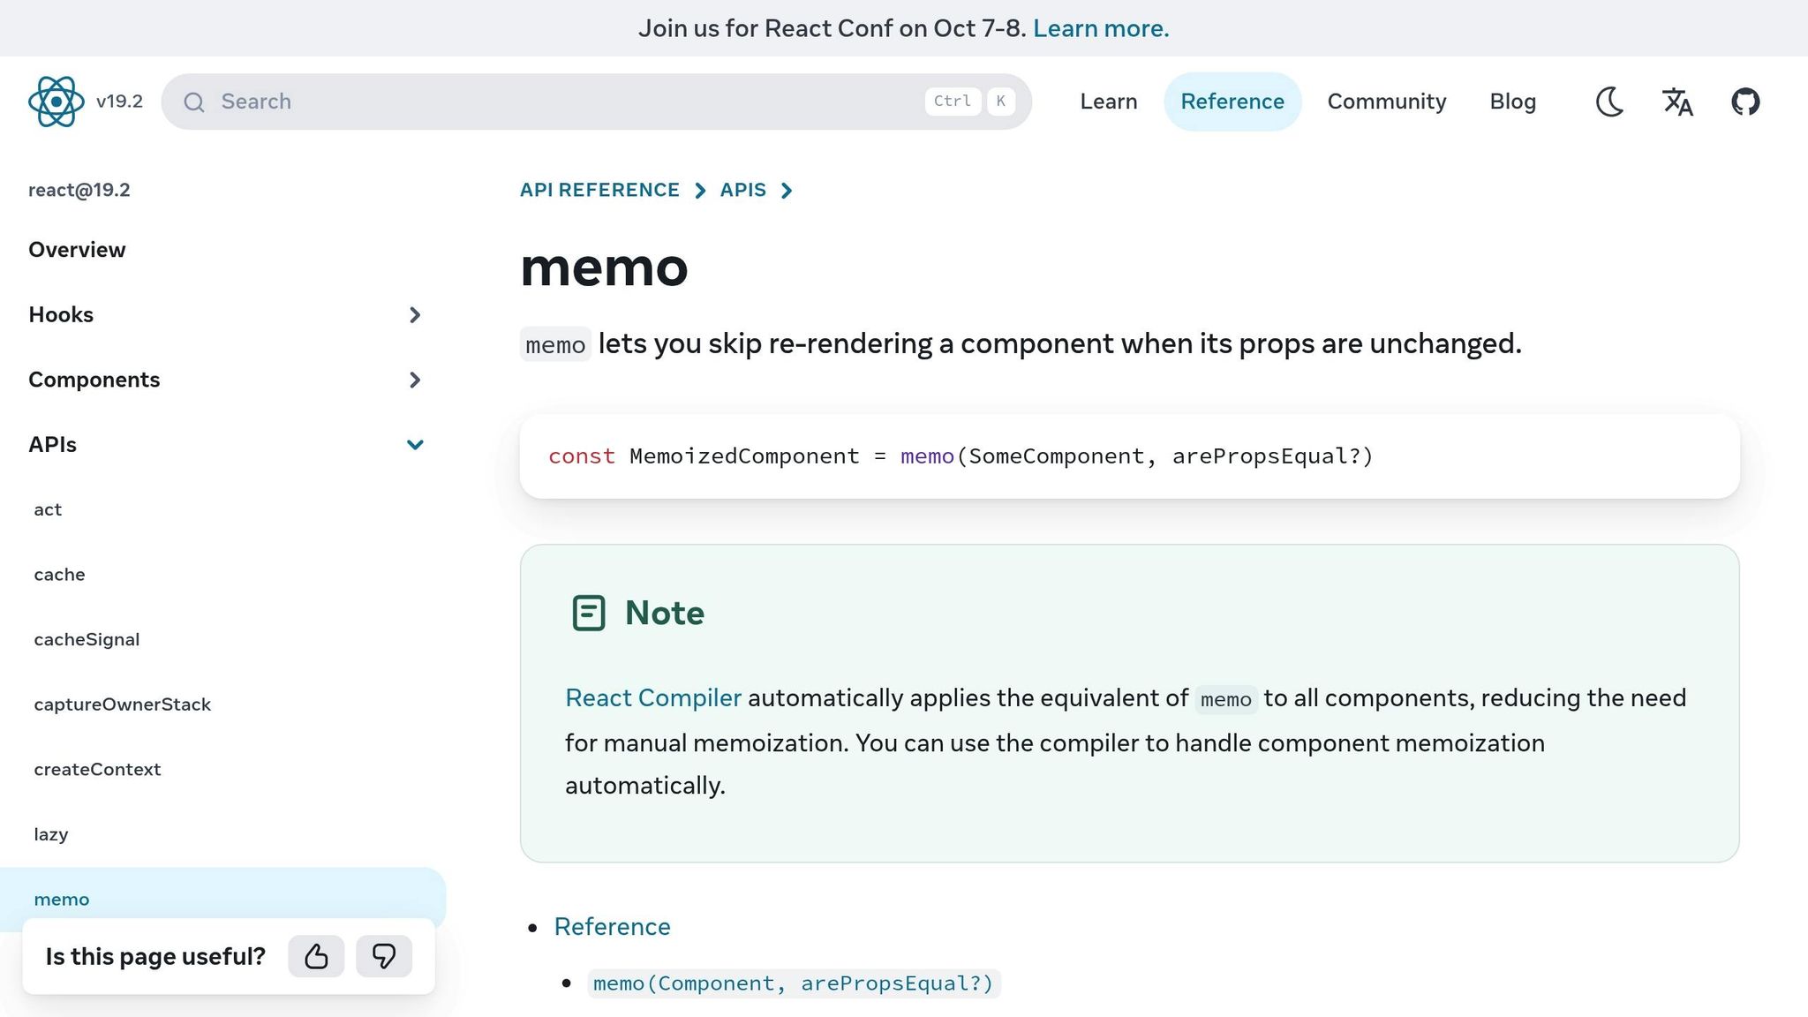Switch to the Community tab
The width and height of the screenshot is (1808, 1017).
coord(1386,102)
